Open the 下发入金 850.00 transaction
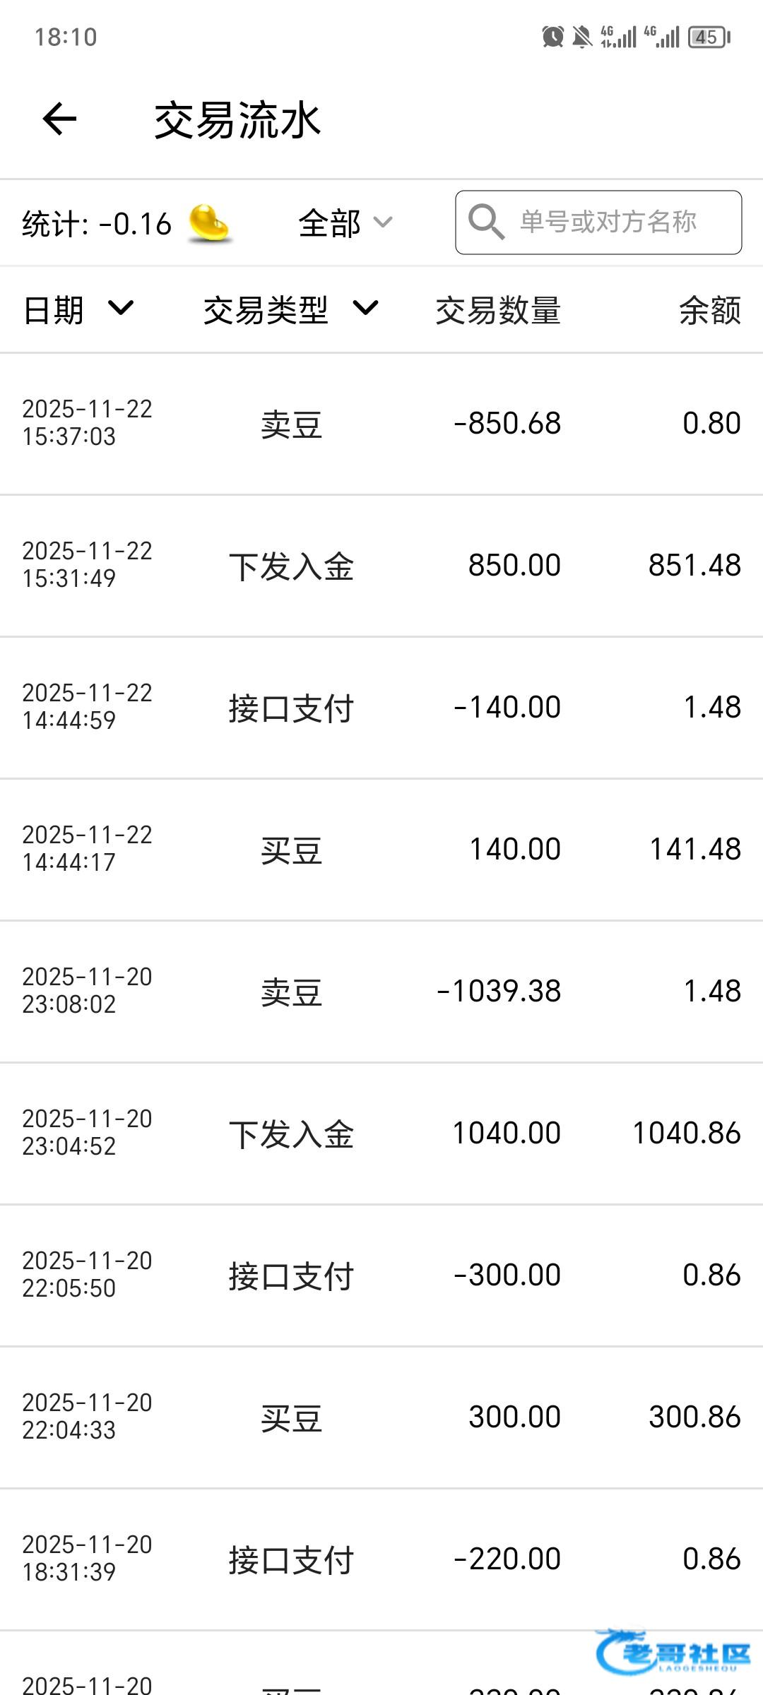 [381, 566]
